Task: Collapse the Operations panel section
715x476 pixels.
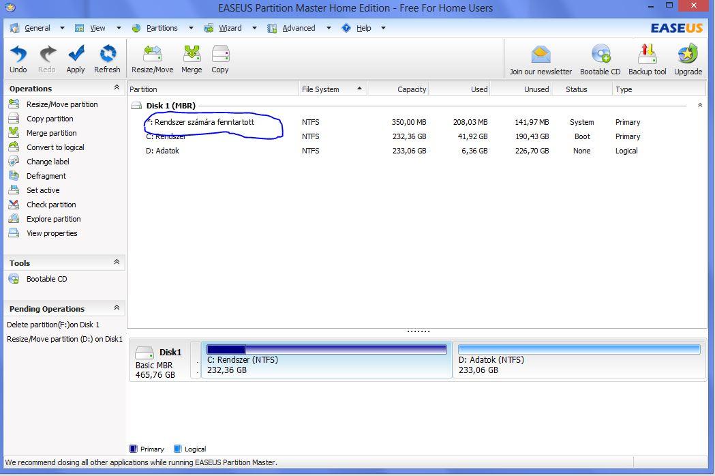Action: pyautogui.click(x=117, y=87)
